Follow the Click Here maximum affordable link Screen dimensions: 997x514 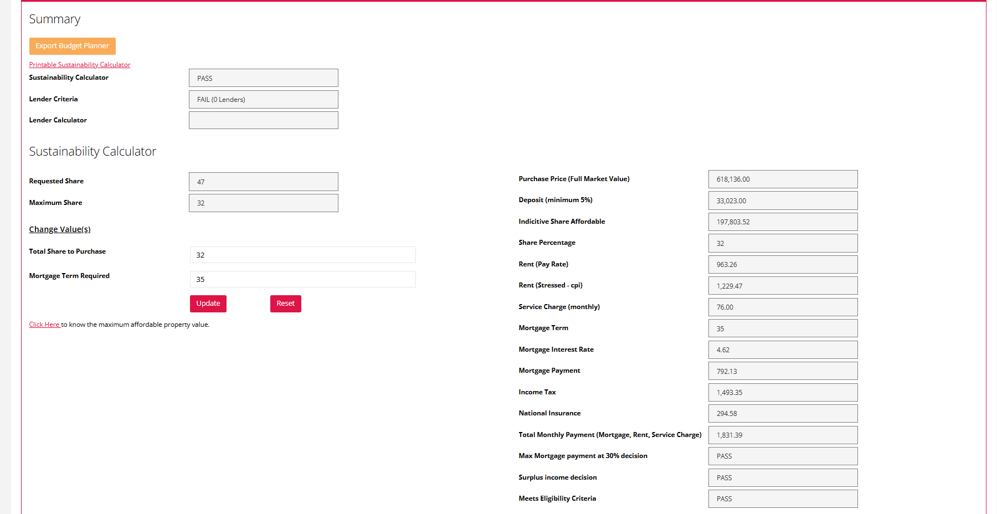click(44, 325)
